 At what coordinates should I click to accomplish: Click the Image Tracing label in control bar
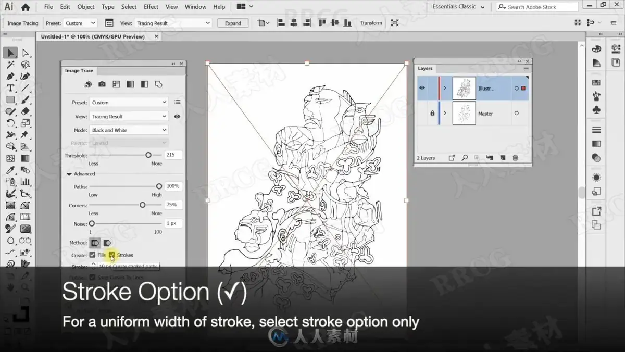click(x=23, y=23)
